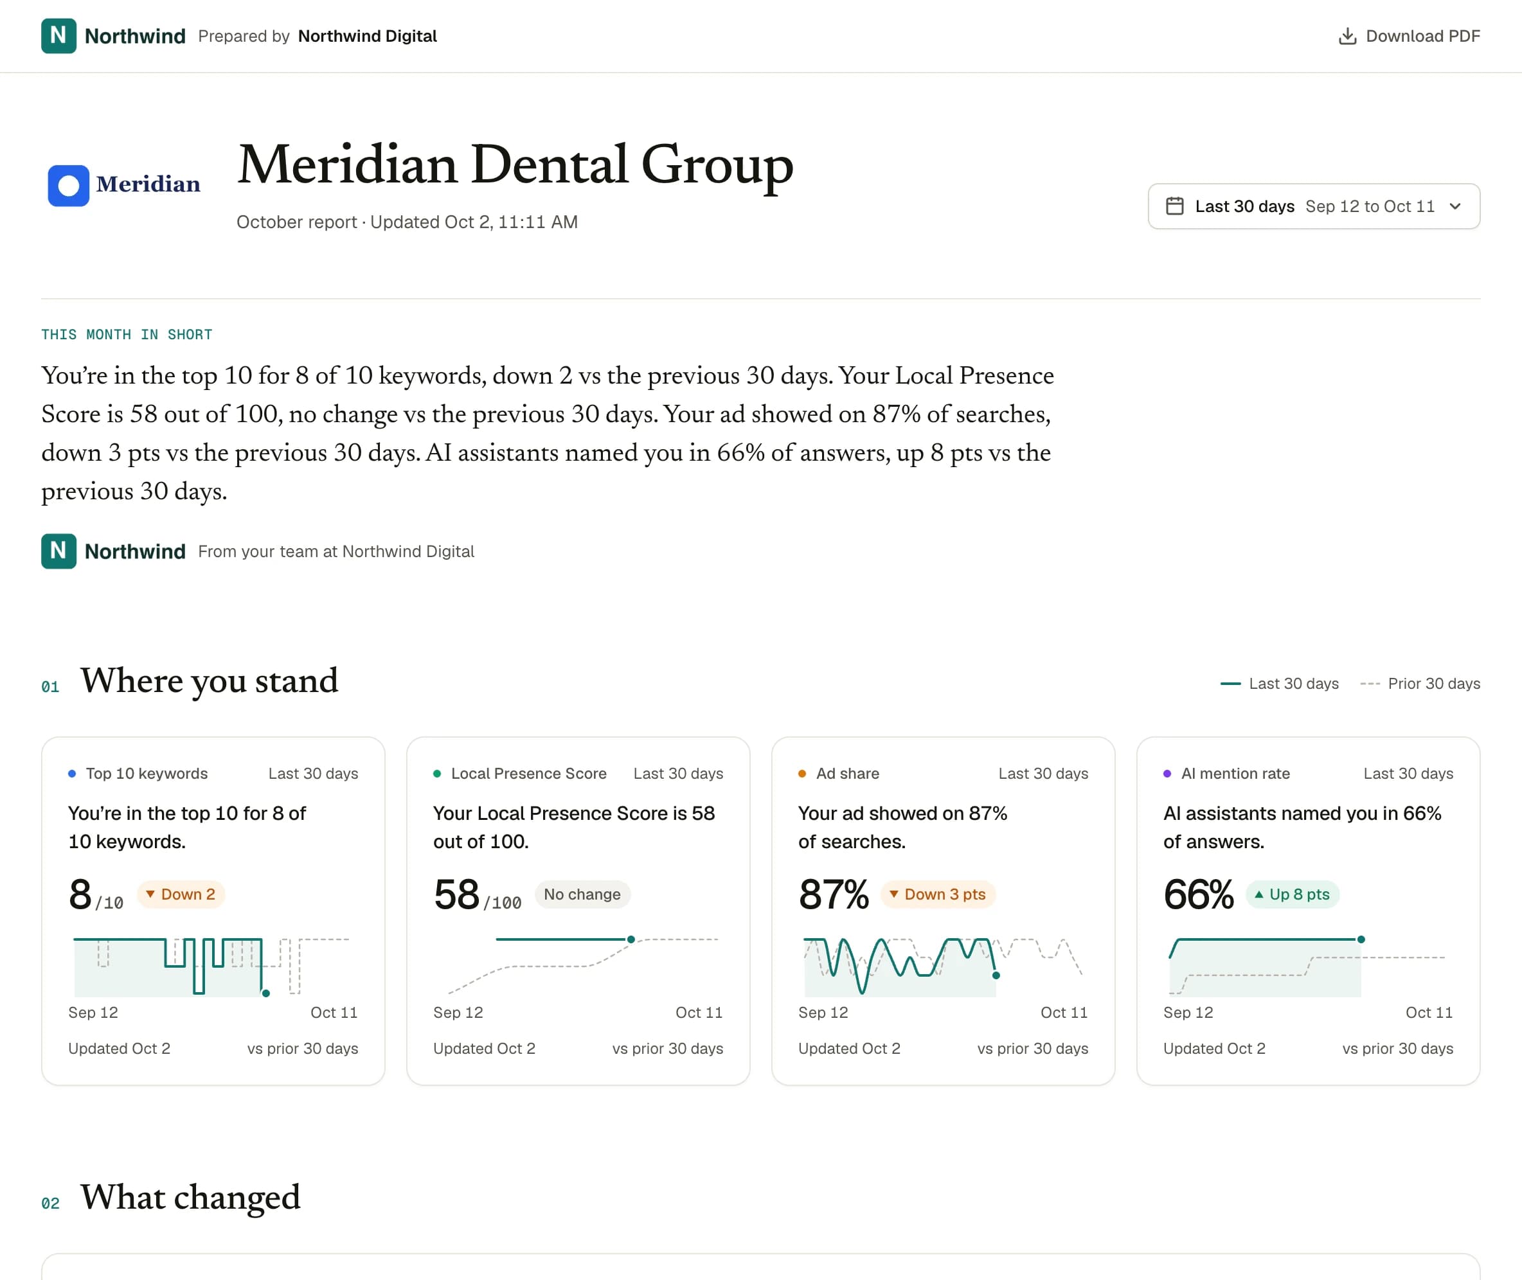Viewport: 1522px width, 1280px height.
Task: Click the 'No change' badge on Local Presence Score
Action: tap(582, 894)
